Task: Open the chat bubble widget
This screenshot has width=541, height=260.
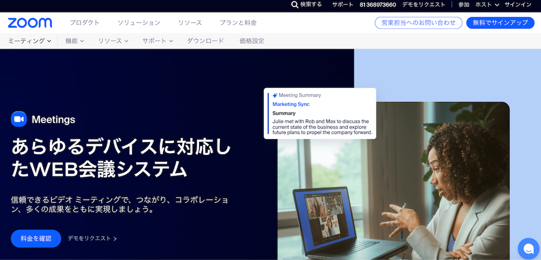Action: point(528,248)
